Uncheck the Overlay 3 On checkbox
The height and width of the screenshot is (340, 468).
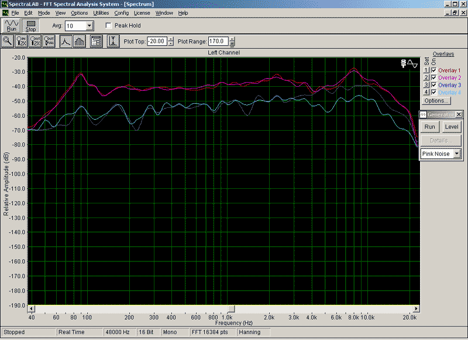(433, 86)
